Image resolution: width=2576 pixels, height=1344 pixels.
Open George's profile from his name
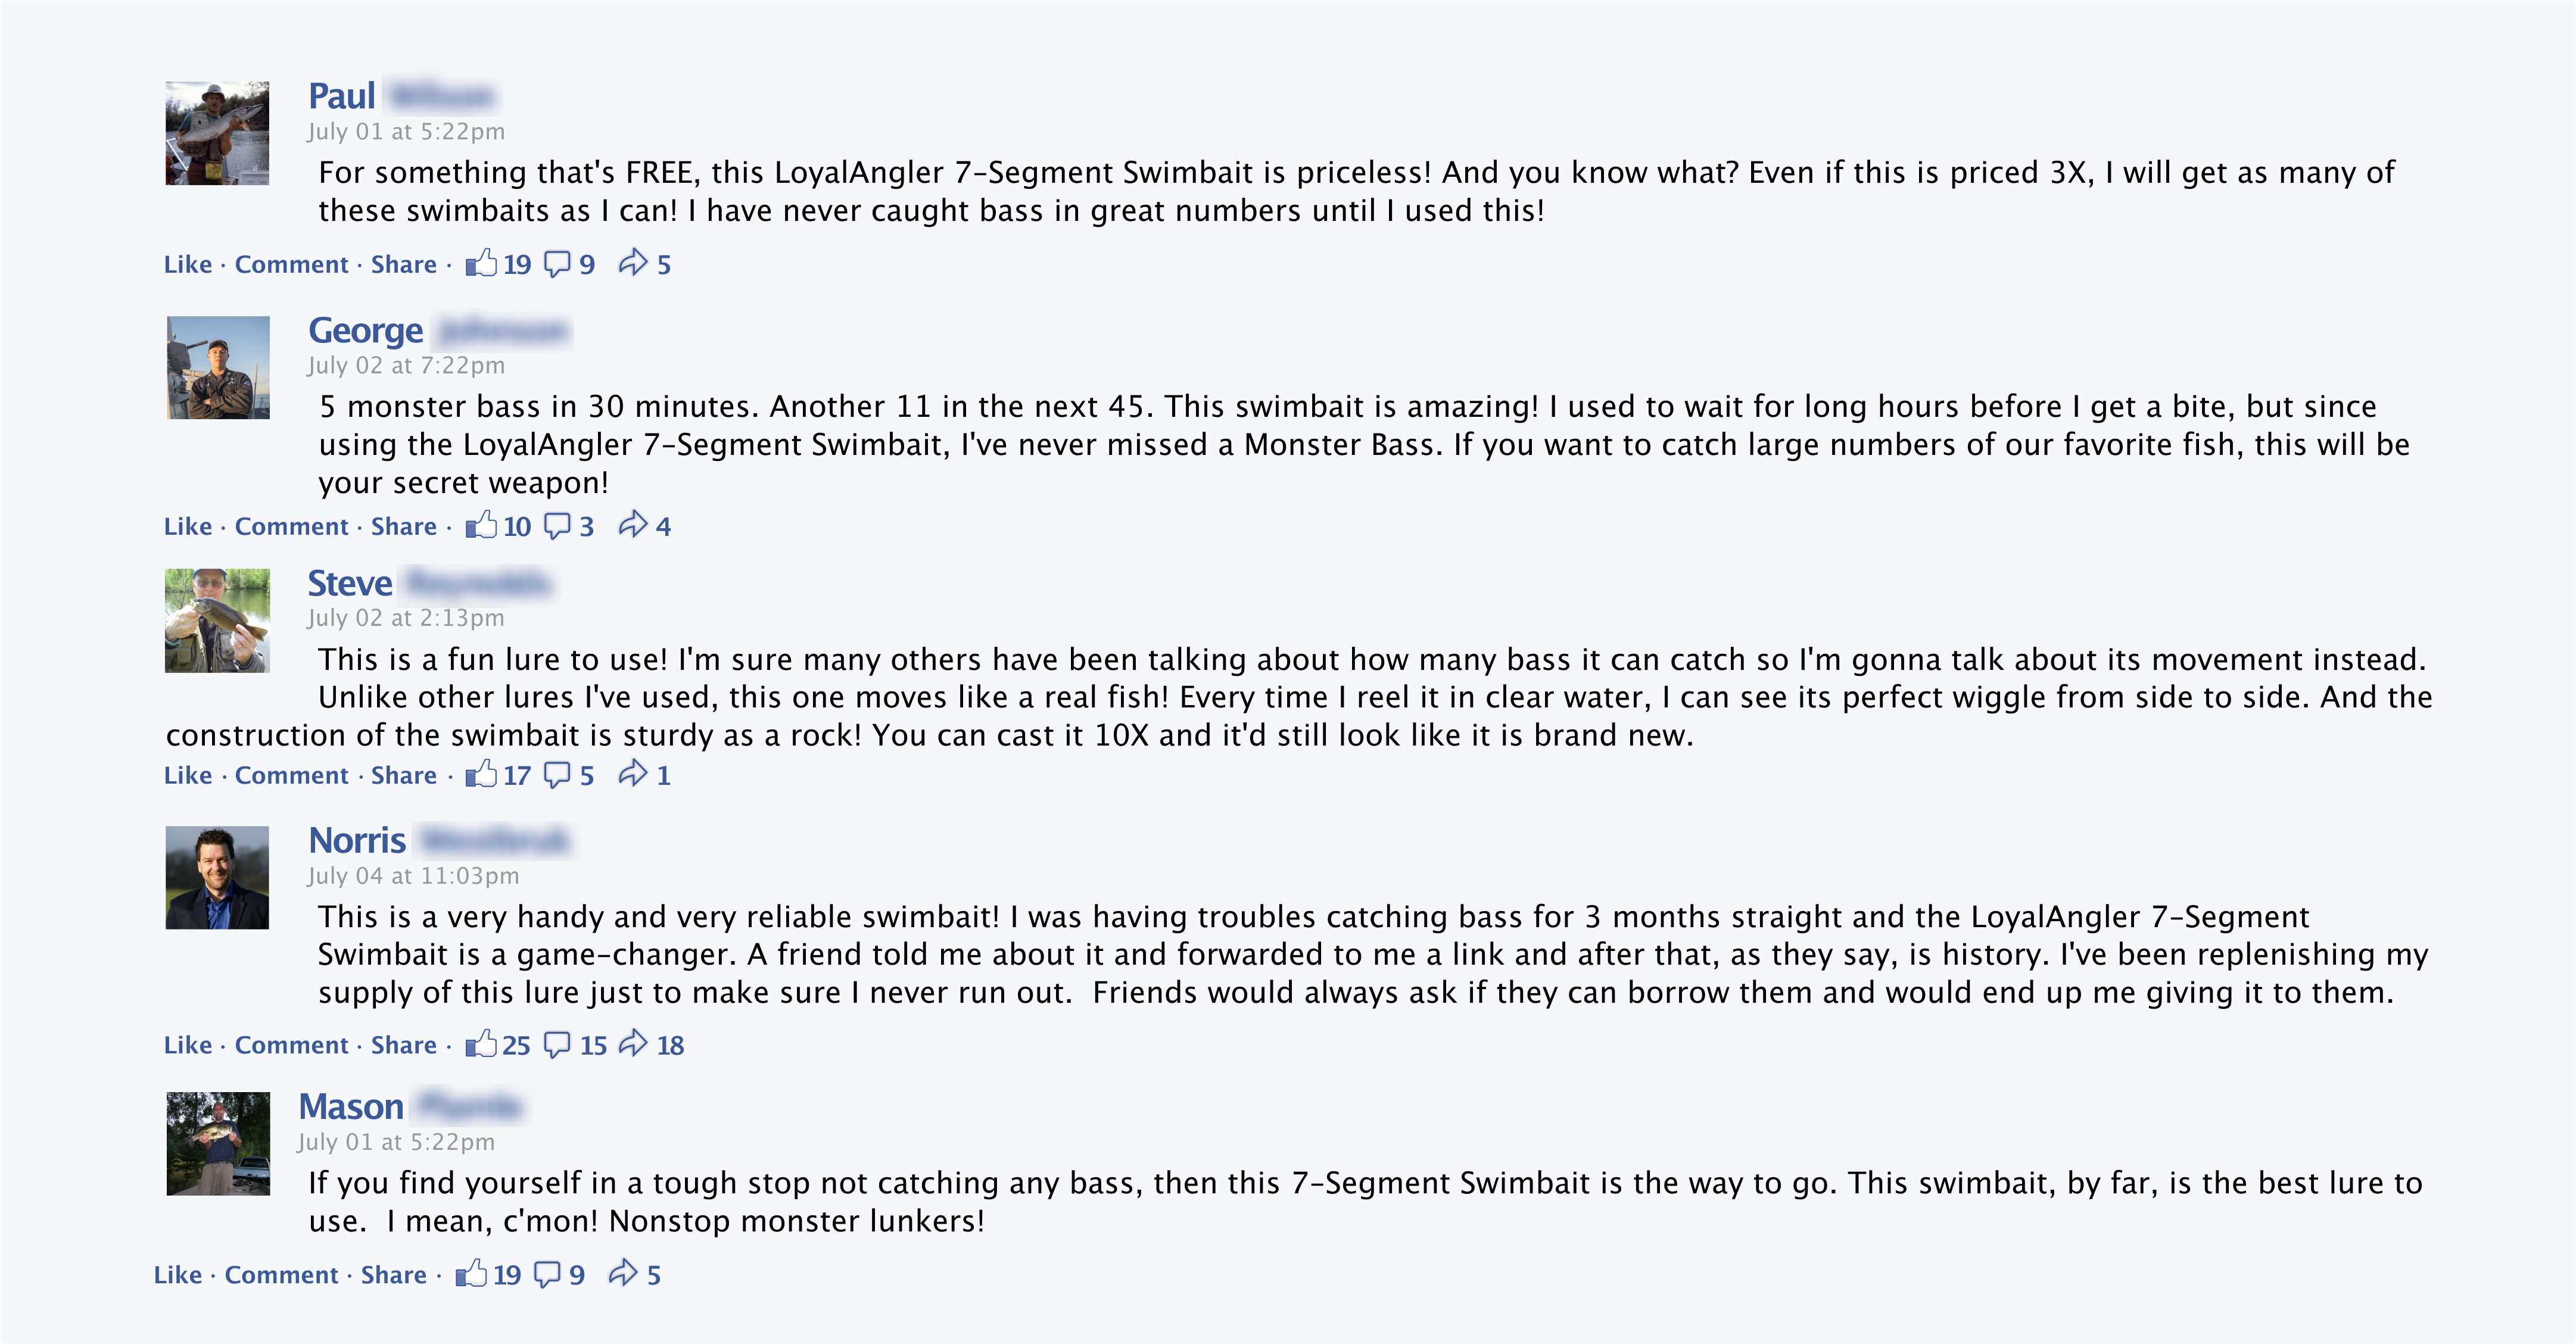click(365, 331)
